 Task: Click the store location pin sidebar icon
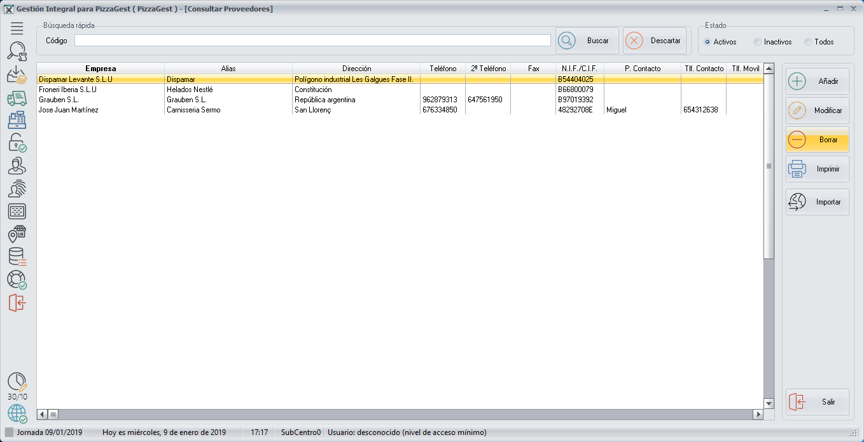[x=17, y=234]
